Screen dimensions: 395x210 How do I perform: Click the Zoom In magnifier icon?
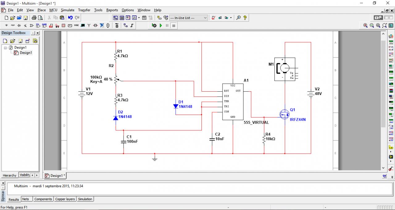[x=365, y=26]
